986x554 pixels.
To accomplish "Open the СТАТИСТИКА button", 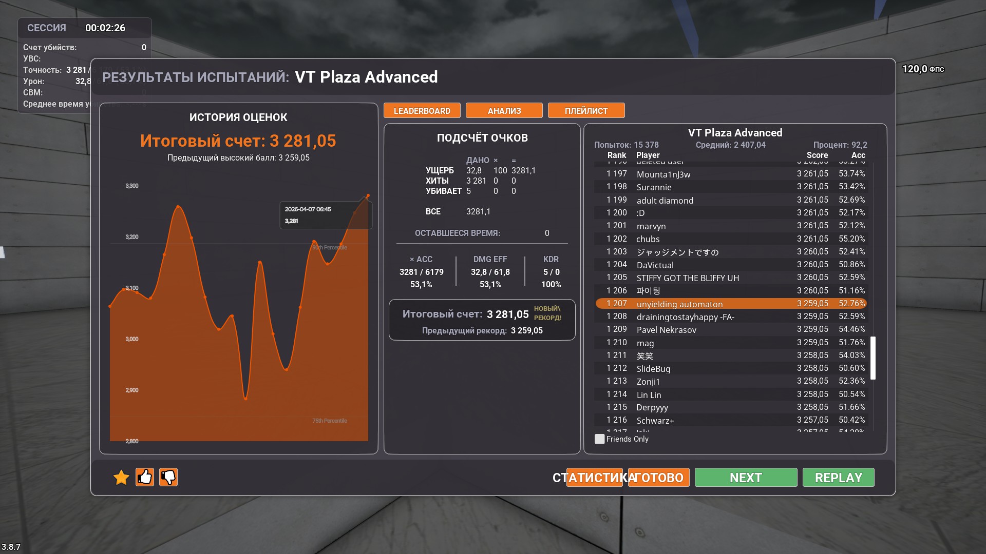I will point(594,478).
